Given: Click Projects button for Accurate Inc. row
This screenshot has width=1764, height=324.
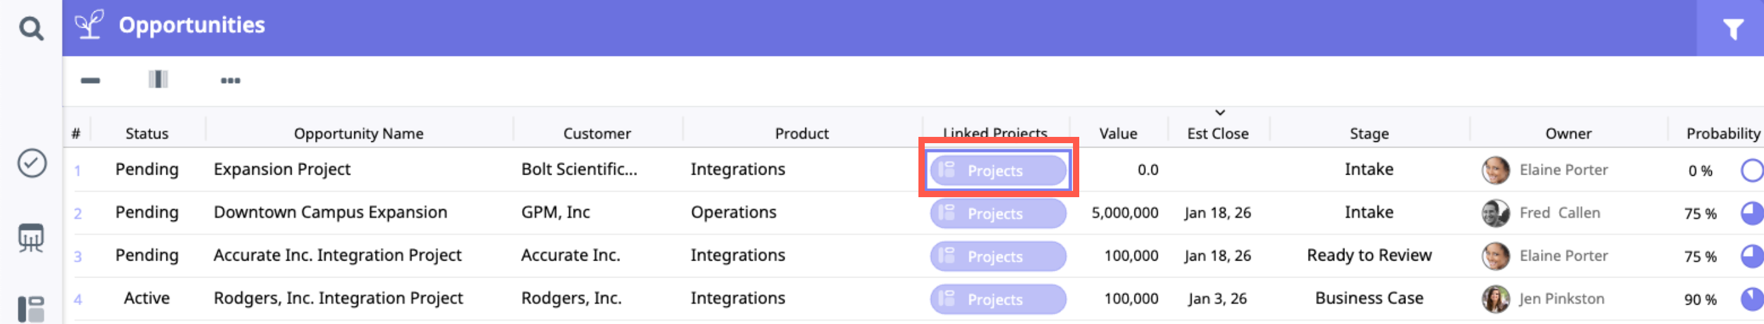Looking at the screenshot, I should (x=997, y=256).
